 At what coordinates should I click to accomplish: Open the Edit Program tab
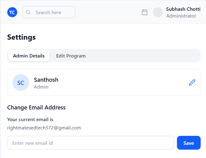click(x=71, y=56)
